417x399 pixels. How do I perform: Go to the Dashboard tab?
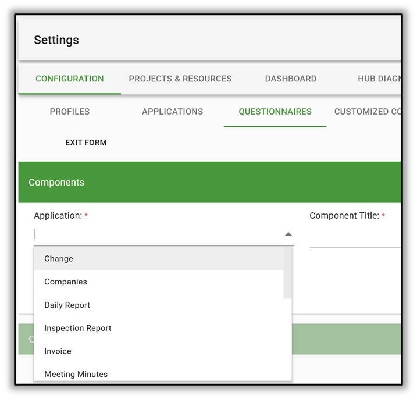[291, 79]
